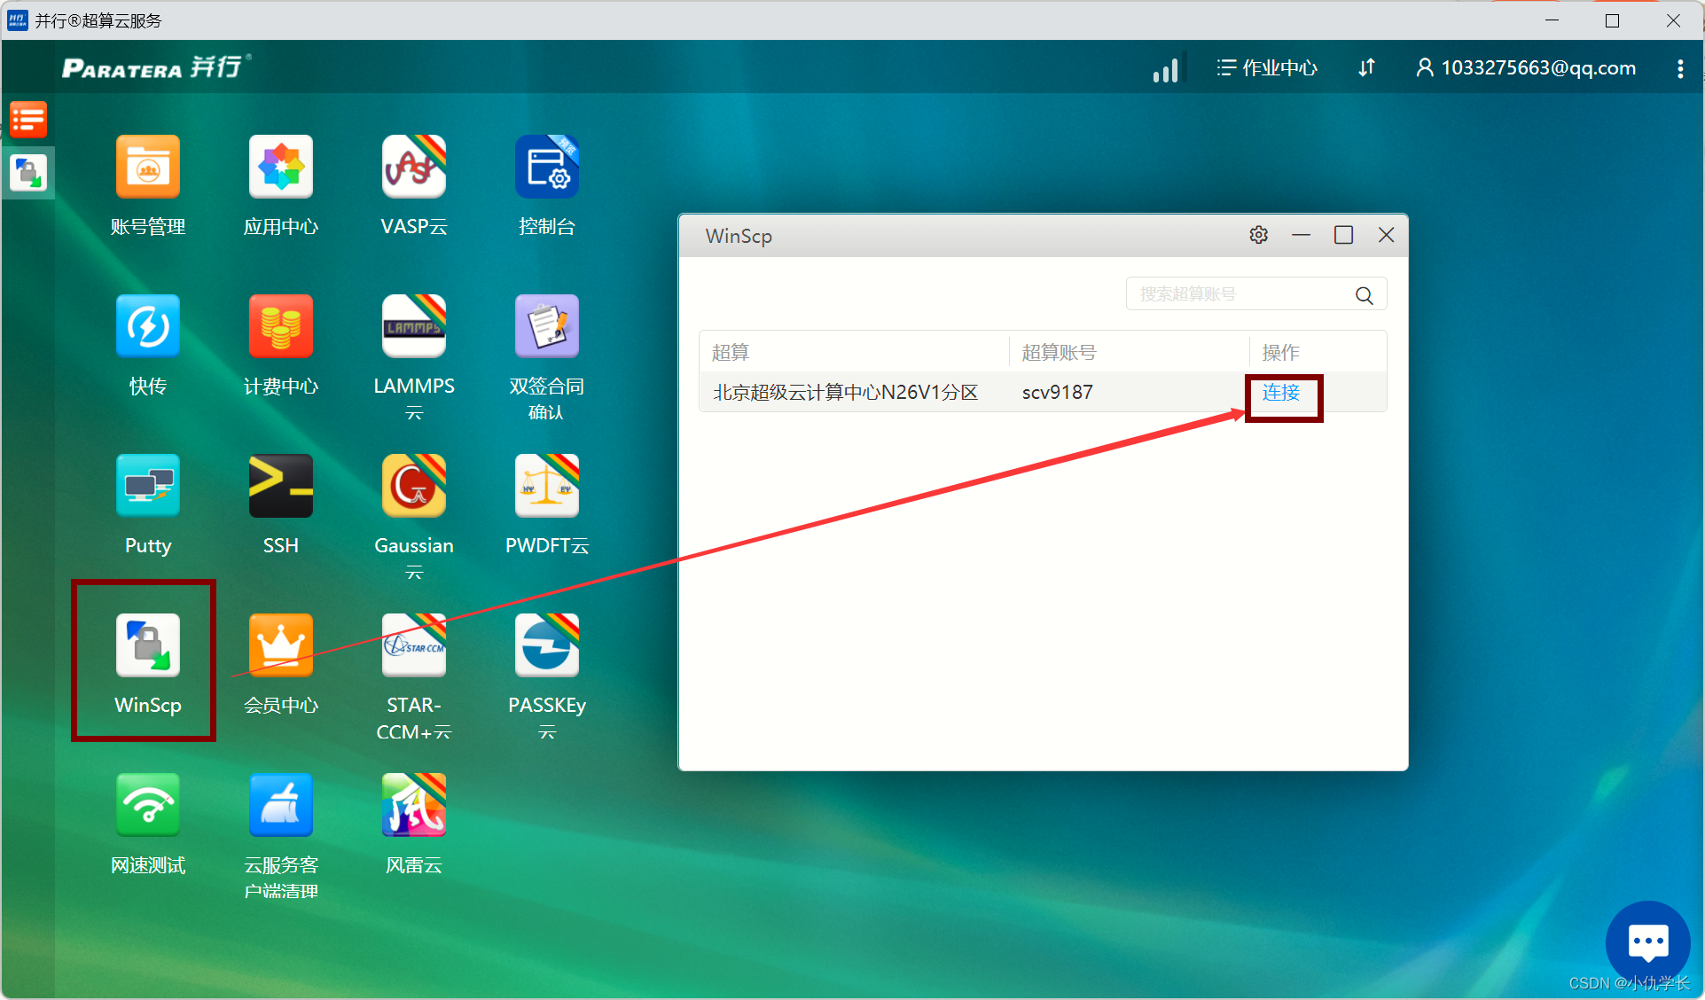
Task: Open the three-dot more options menu
Action: (x=1679, y=68)
